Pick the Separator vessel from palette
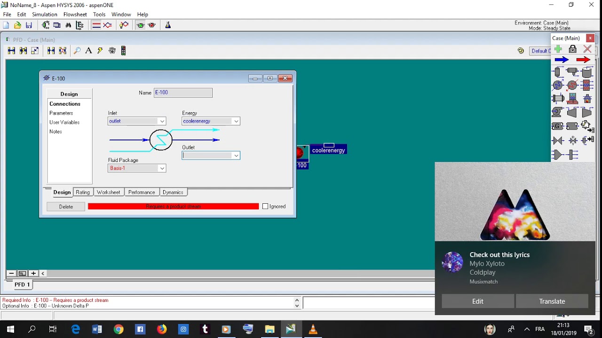Viewport: 602px width, 338px height. 557,72
